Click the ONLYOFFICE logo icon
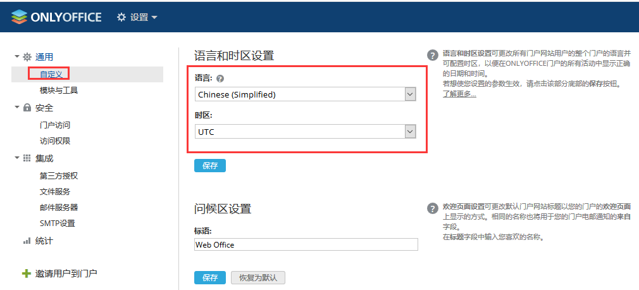Screen dimensions: 639x290 (x=19, y=17)
